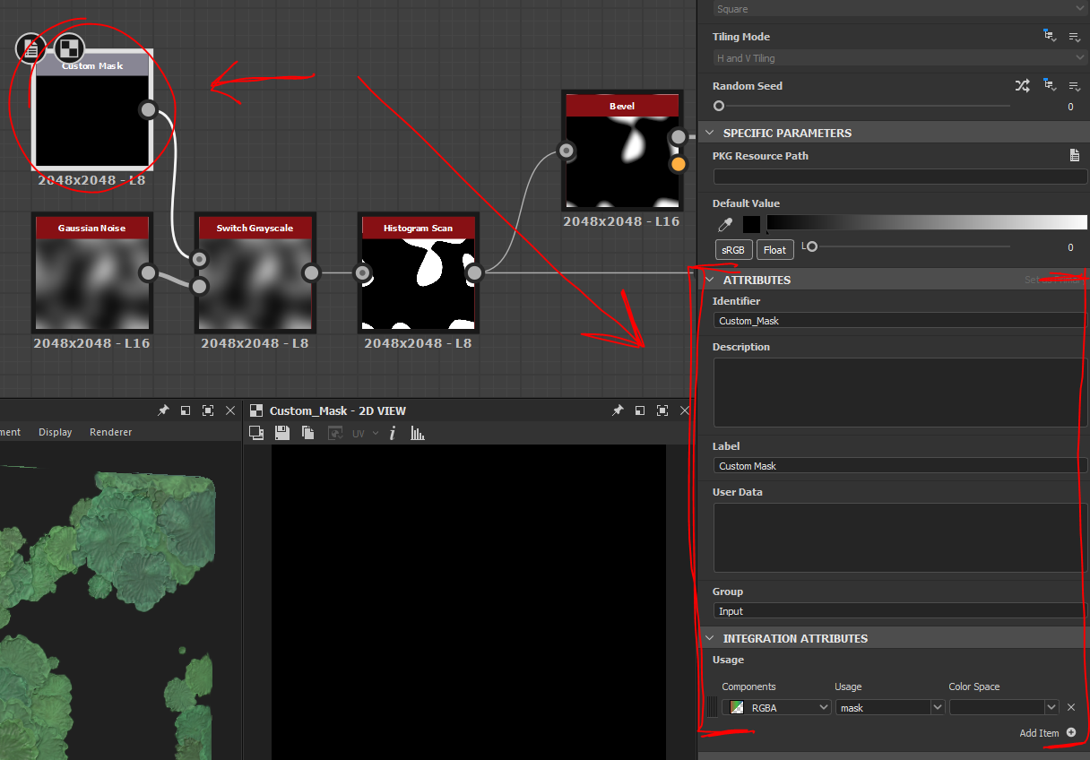Click Set in the ATTRIBUTES header
The image size is (1090, 760).
1033,279
